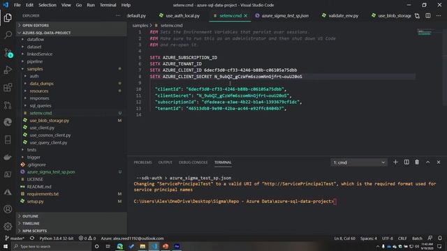447x251 pixels.
Task: Open use_cosmos_client.py in the explorer
Action: click(x=50, y=135)
